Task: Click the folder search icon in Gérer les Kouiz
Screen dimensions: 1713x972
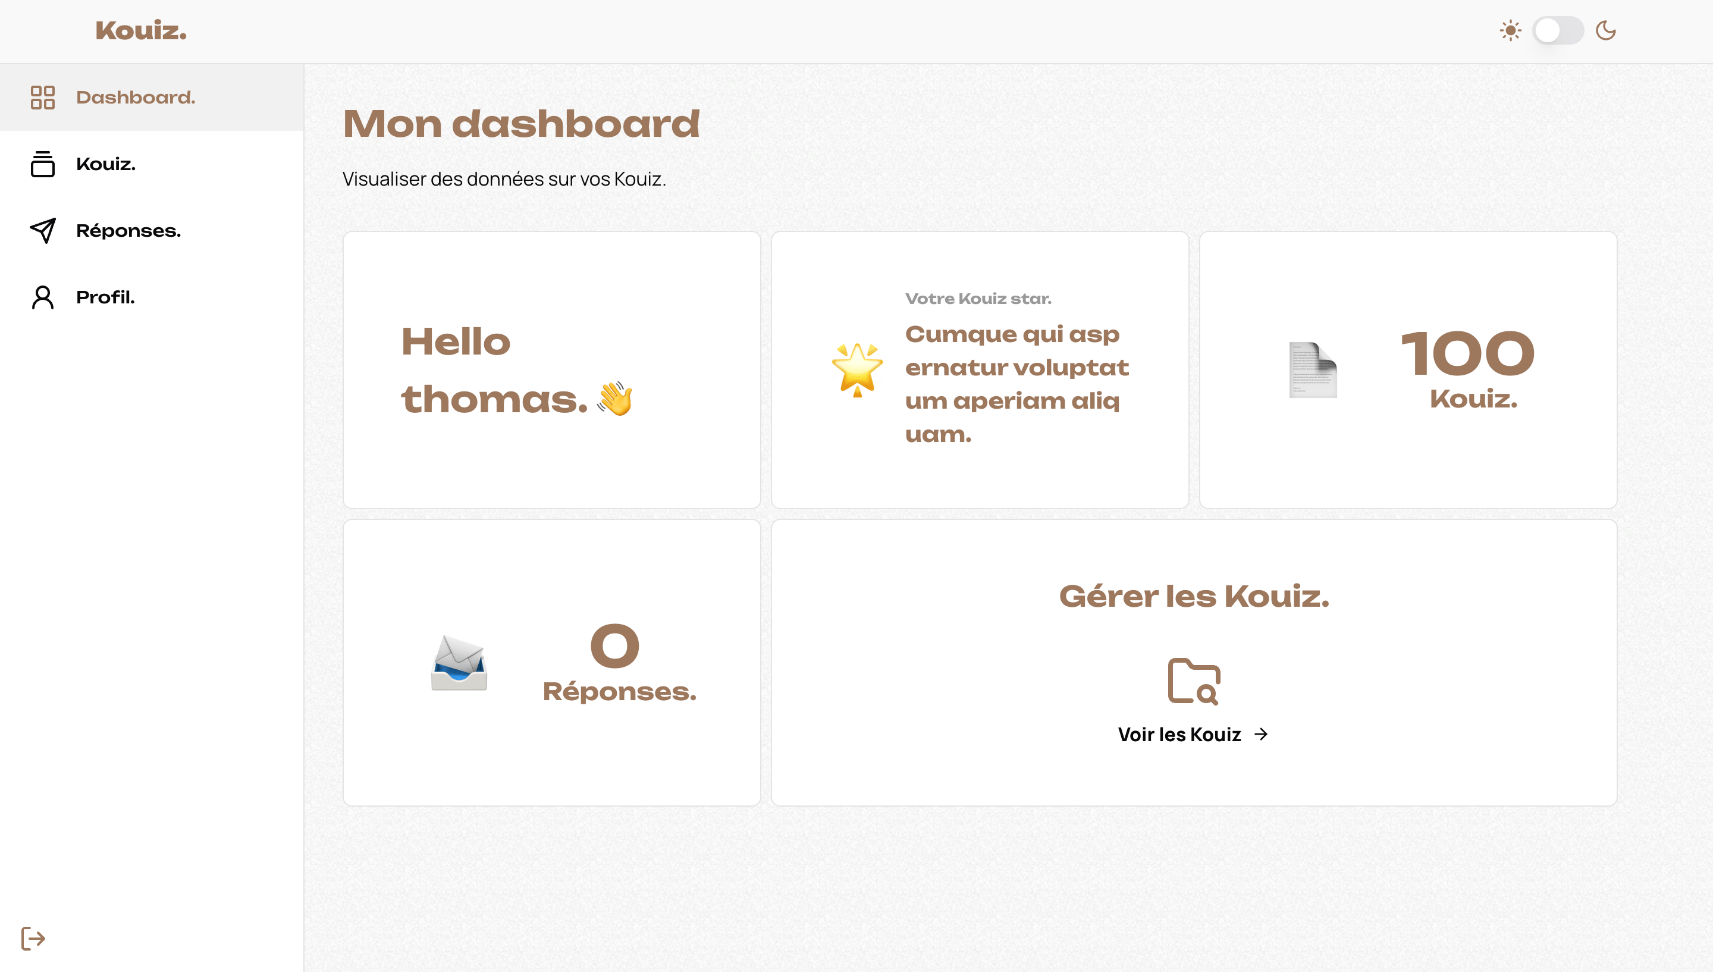Action: (x=1194, y=681)
